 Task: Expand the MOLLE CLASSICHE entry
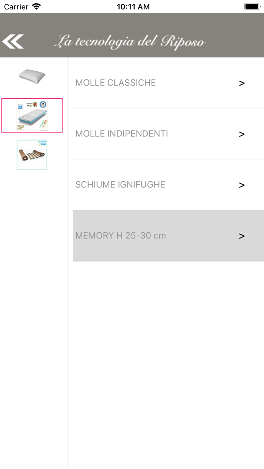pos(242,83)
